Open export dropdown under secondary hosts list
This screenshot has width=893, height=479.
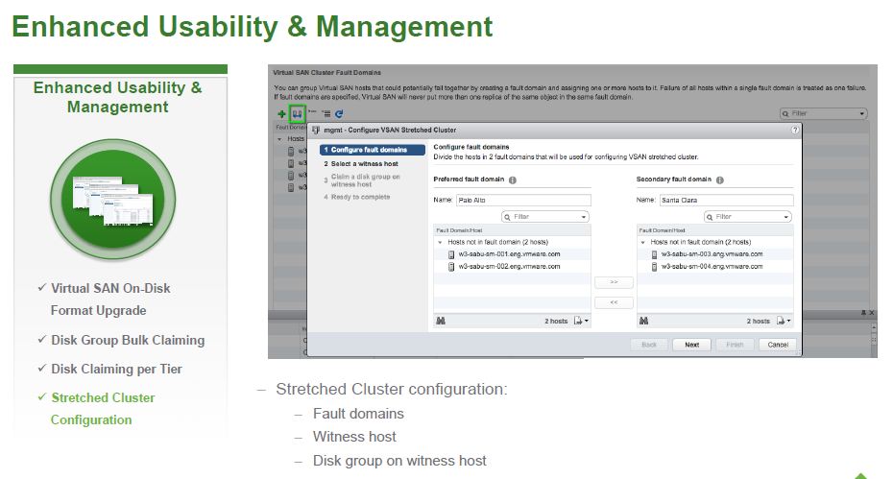coord(785,321)
